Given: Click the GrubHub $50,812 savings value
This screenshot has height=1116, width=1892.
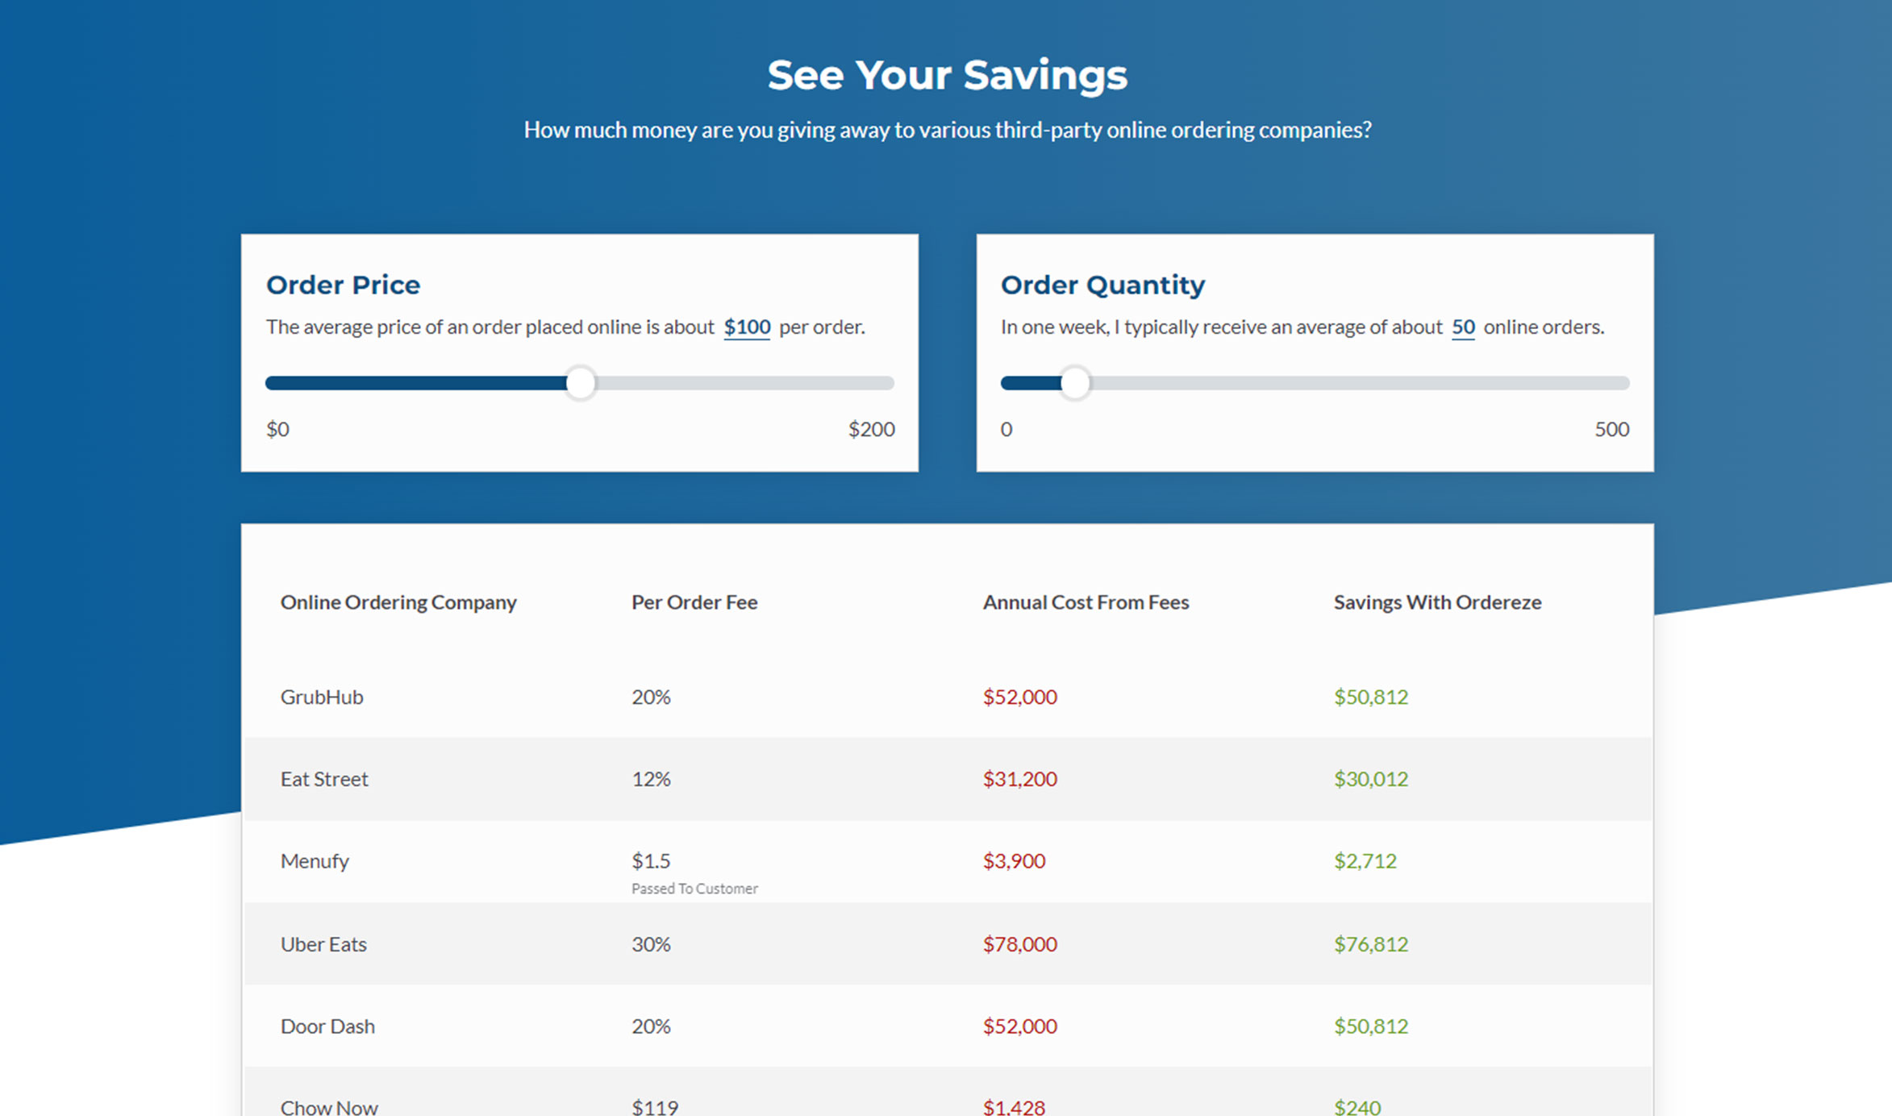Looking at the screenshot, I should pos(1370,697).
